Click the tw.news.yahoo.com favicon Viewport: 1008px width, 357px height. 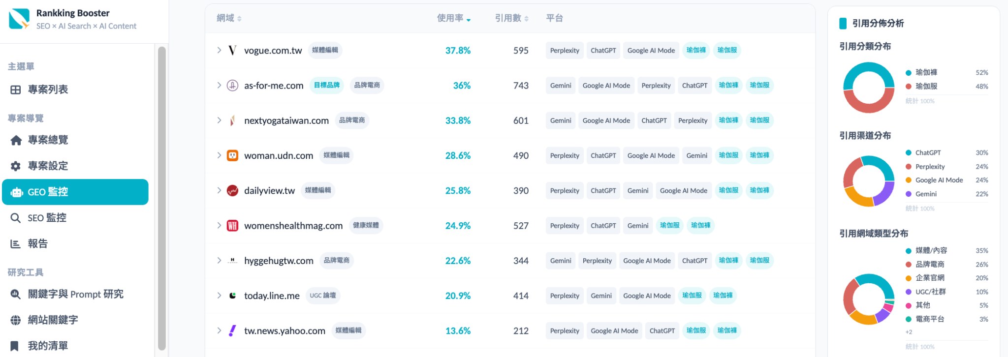[232, 331]
